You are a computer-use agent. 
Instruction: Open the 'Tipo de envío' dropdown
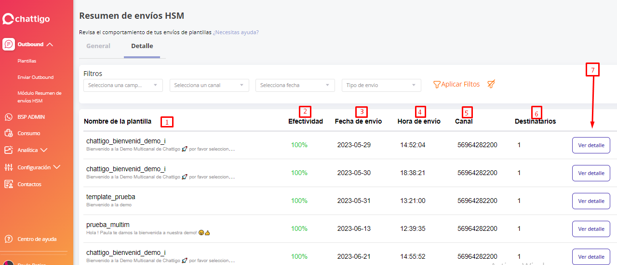(381, 85)
